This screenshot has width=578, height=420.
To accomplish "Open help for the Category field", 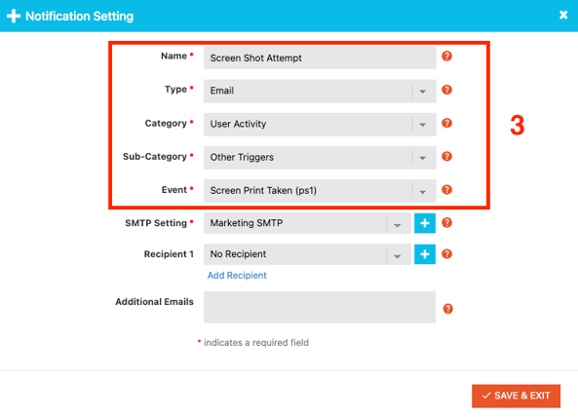I will click(x=446, y=123).
